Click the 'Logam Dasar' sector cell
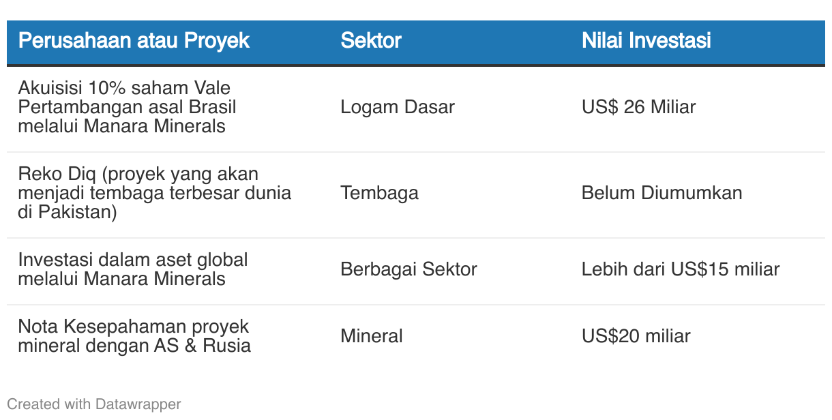Image resolution: width=832 pixels, height=420 pixels. 398,107
